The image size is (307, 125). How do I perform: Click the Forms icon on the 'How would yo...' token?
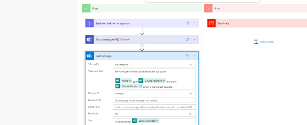(x=118, y=86)
